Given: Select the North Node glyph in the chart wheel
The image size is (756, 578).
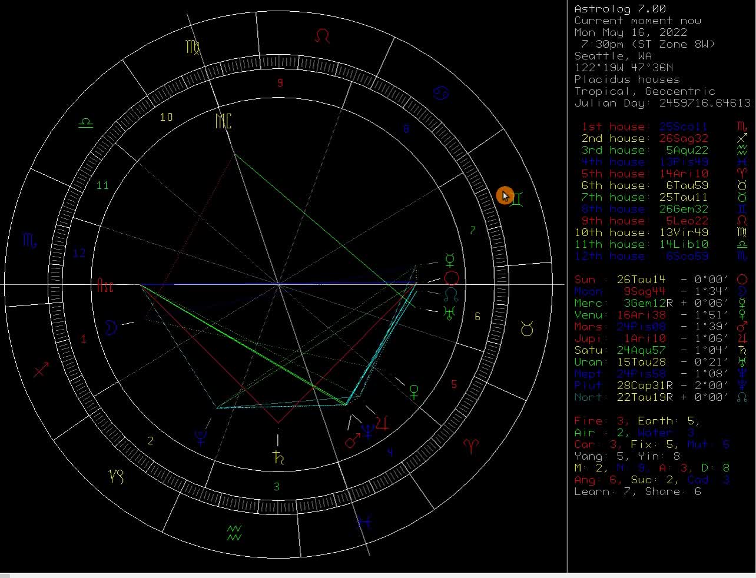Looking at the screenshot, I should click(452, 294).
